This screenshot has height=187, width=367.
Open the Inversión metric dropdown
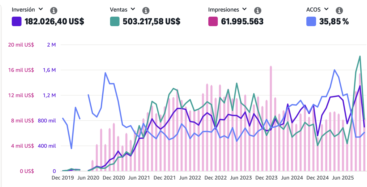(40, 9)
